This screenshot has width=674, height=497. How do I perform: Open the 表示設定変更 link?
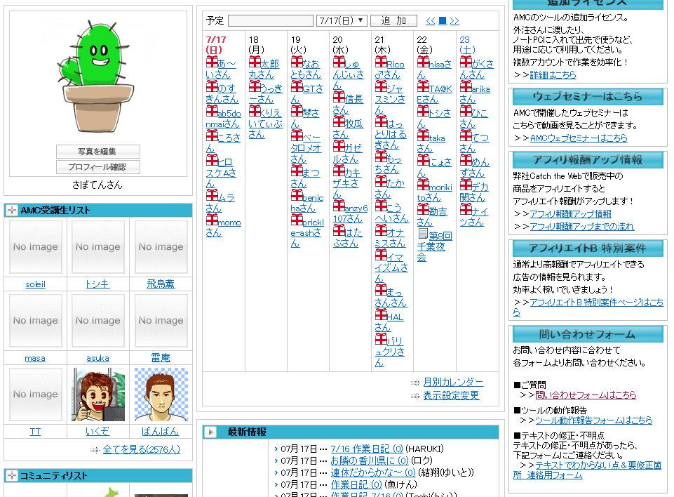451,396
